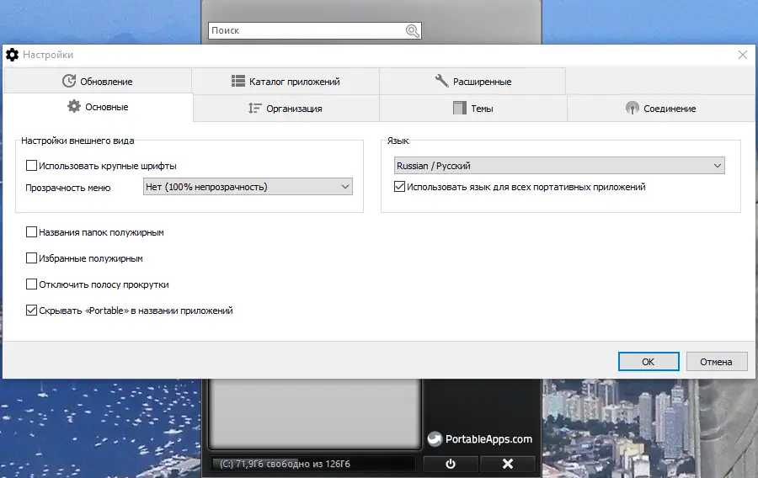Viewport: 758px width, 478px height.
Task: Click the theme panel icon on Темы tab
Action: pyautogui.click(x=460, y=108)
